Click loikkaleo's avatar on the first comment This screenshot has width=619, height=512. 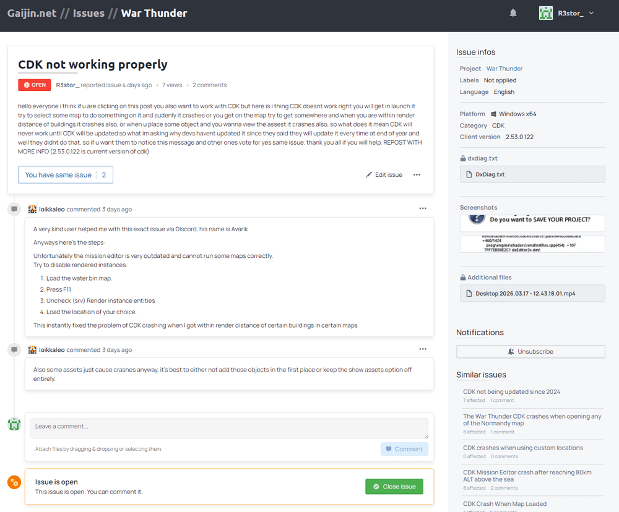coord(33,209)
